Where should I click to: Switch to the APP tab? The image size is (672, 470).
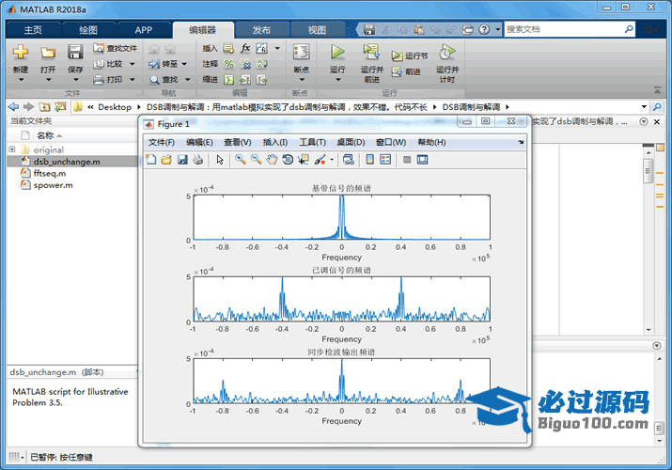click(144, 30)
